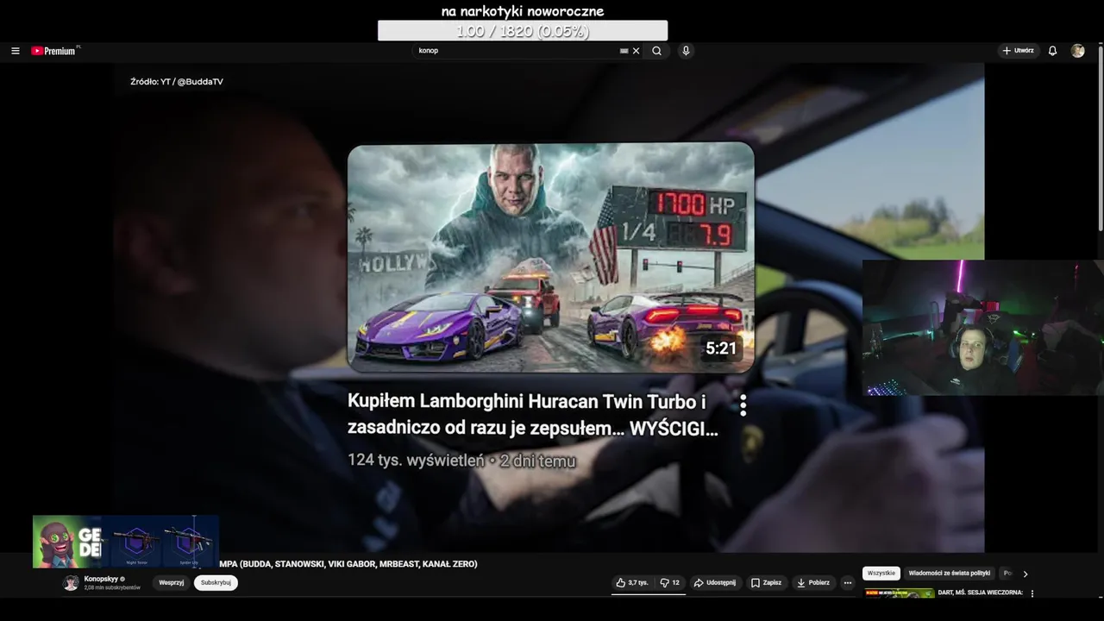The height and width of the screenshot is (621, 1104).
Task: Run search with the magnifier button
Action: click(x=656, y=51)
